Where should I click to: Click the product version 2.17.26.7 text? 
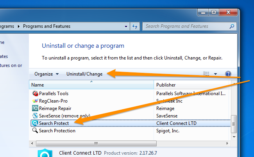coord(148,153)
